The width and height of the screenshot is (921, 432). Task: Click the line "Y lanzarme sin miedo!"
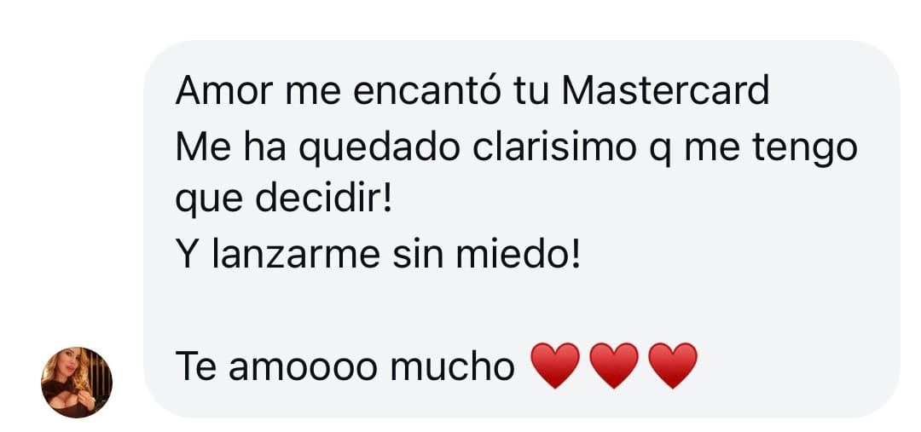378,256
